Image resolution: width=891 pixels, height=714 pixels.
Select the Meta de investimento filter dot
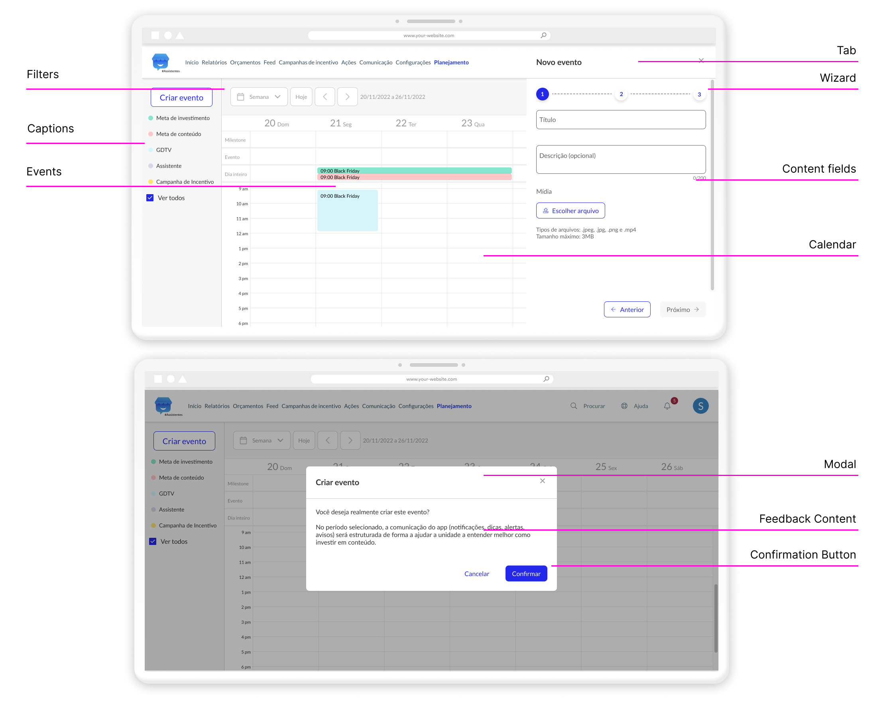[x=150, y=118]
